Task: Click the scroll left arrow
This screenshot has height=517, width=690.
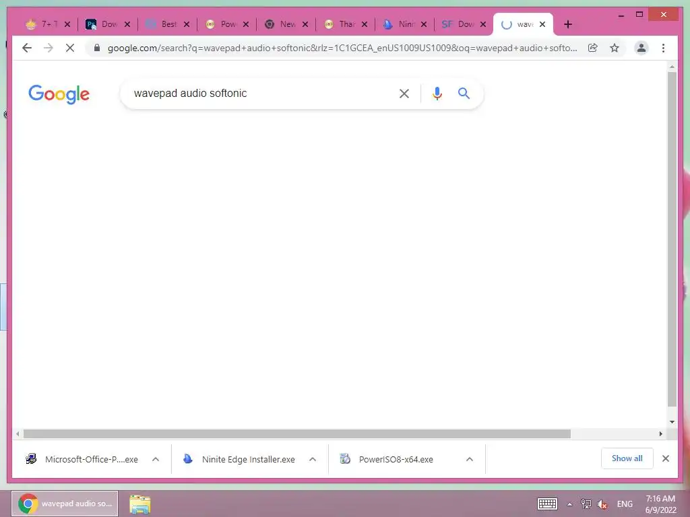Action: tap(17, 434)
